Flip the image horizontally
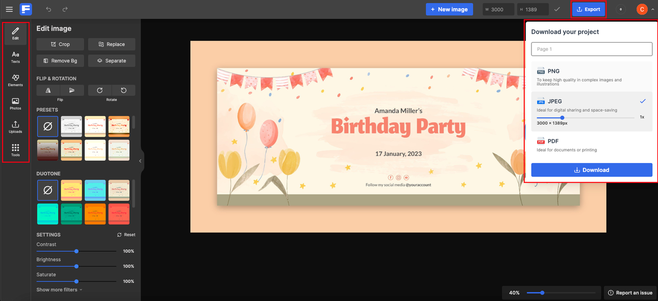Screen dimensions: 658x301 48,90
